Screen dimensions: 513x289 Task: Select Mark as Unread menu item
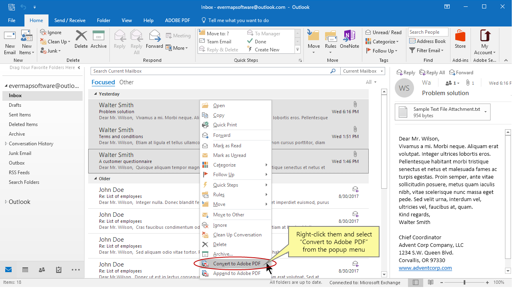236,155
